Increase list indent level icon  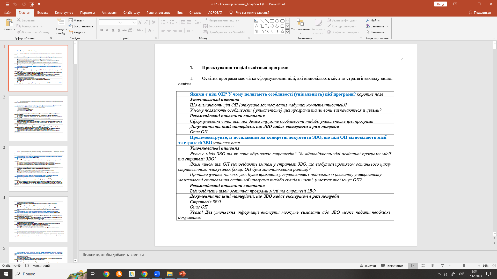(x=189, y=22)
